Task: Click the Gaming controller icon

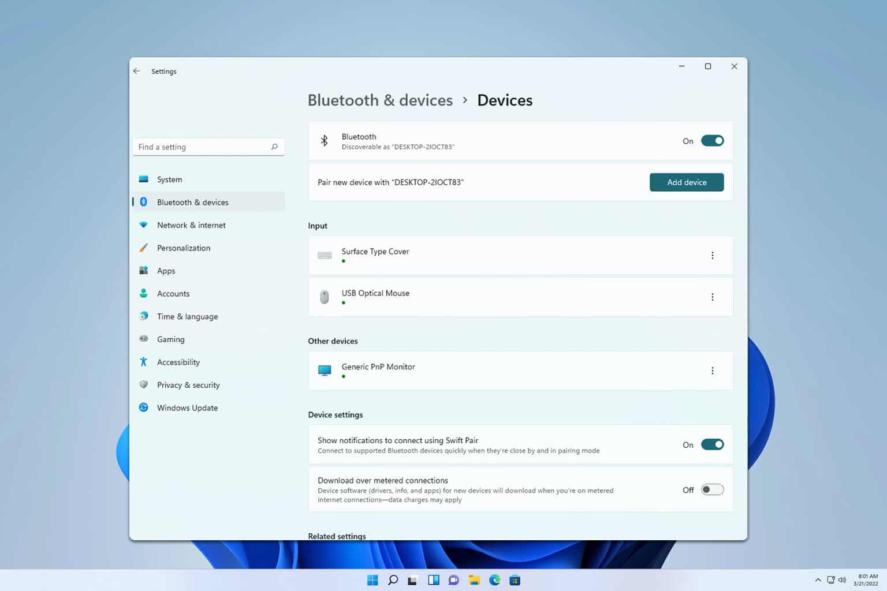Action: 144,339
